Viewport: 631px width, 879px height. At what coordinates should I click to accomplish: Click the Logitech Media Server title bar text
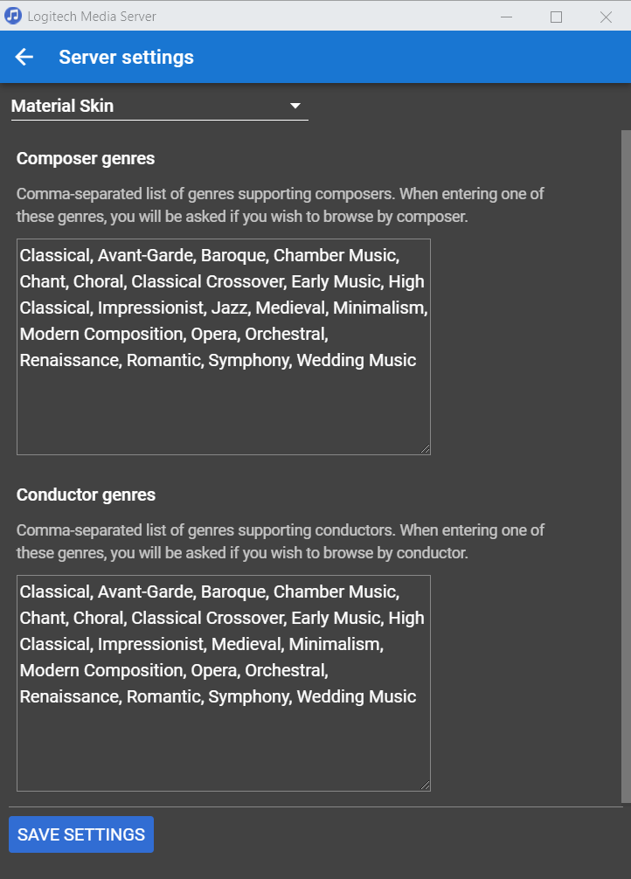click(92, 16)
